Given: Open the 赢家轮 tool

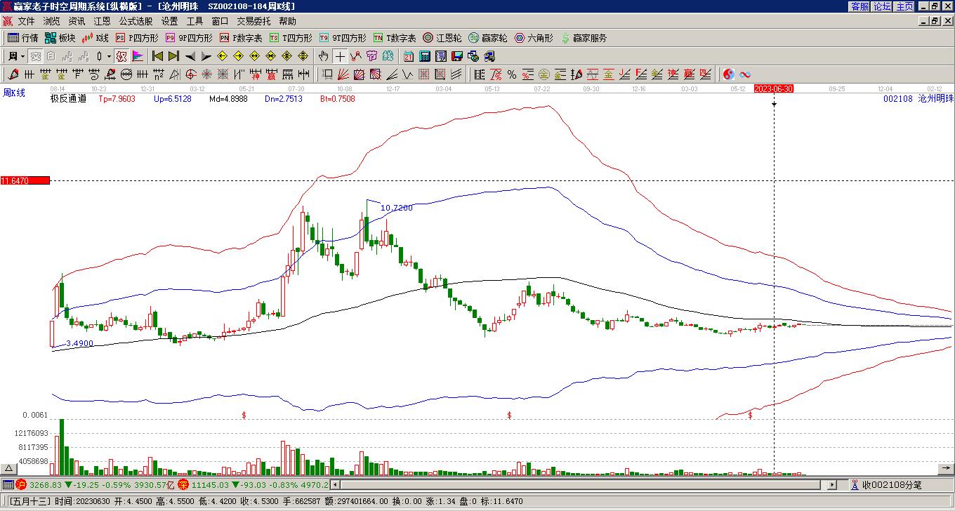Looking at the screenshot, I should point(488,38).
